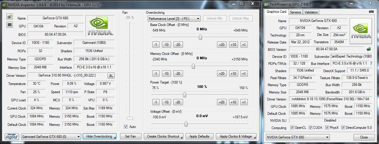Click the Bus Interface question mark icon

click(x=371, y=63)
